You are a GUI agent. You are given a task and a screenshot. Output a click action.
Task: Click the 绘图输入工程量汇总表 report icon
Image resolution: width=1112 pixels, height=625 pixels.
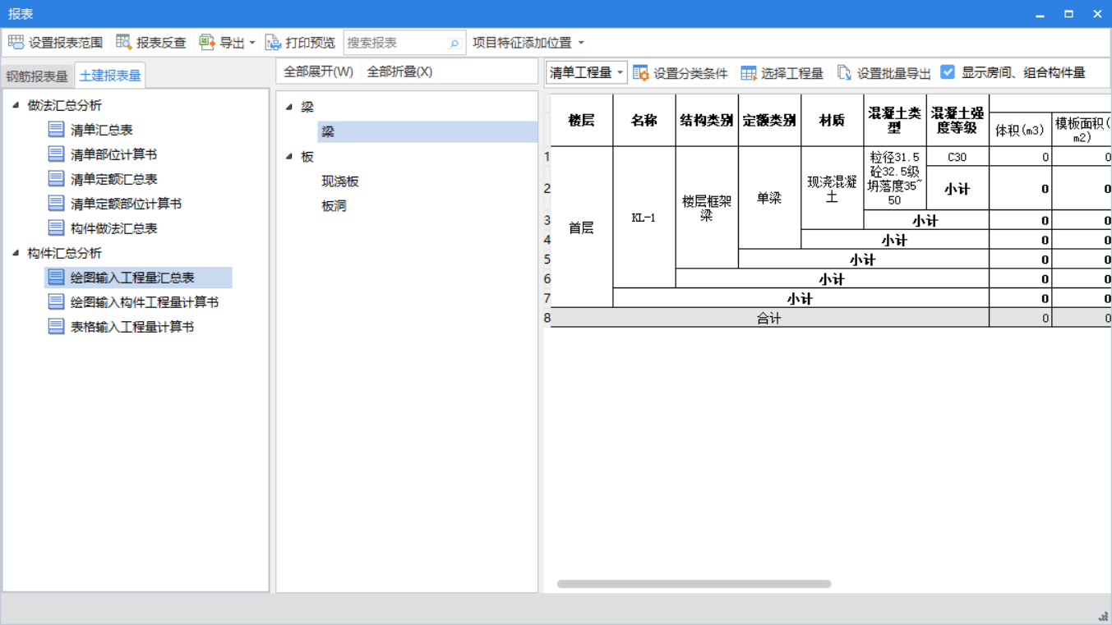click(56, 277)
